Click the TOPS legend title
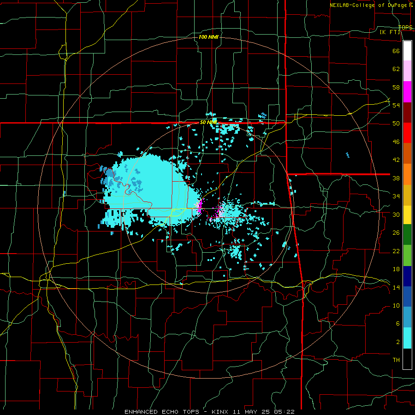 point(405,27)
